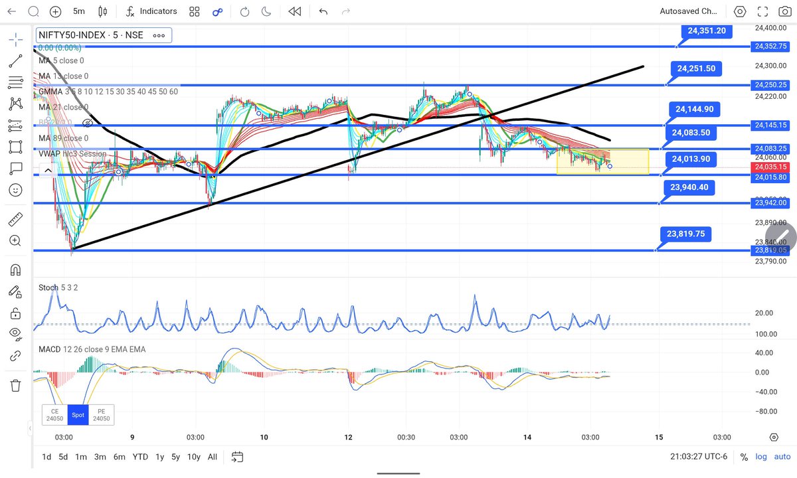Toggle hide all drawings eye icon
The image size is (797, 478).
tap(15, 334)
